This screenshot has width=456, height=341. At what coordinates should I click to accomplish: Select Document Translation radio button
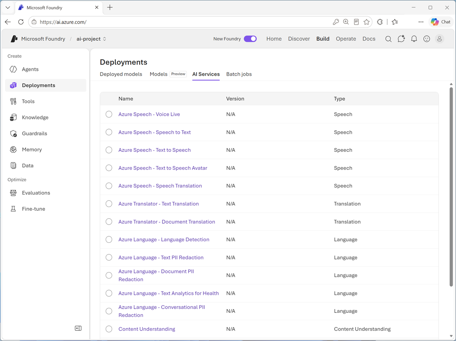109,221
